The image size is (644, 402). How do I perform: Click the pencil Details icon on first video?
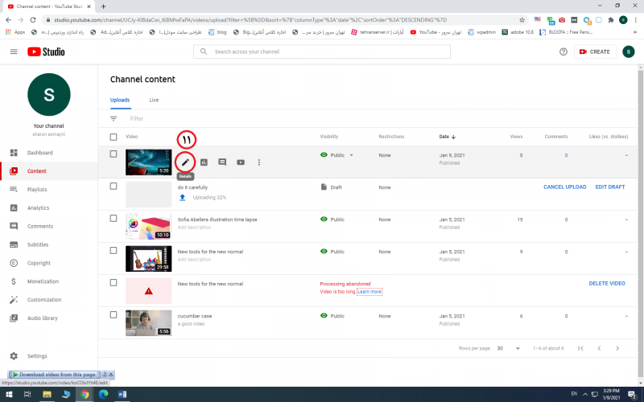[x=186, y=162]
